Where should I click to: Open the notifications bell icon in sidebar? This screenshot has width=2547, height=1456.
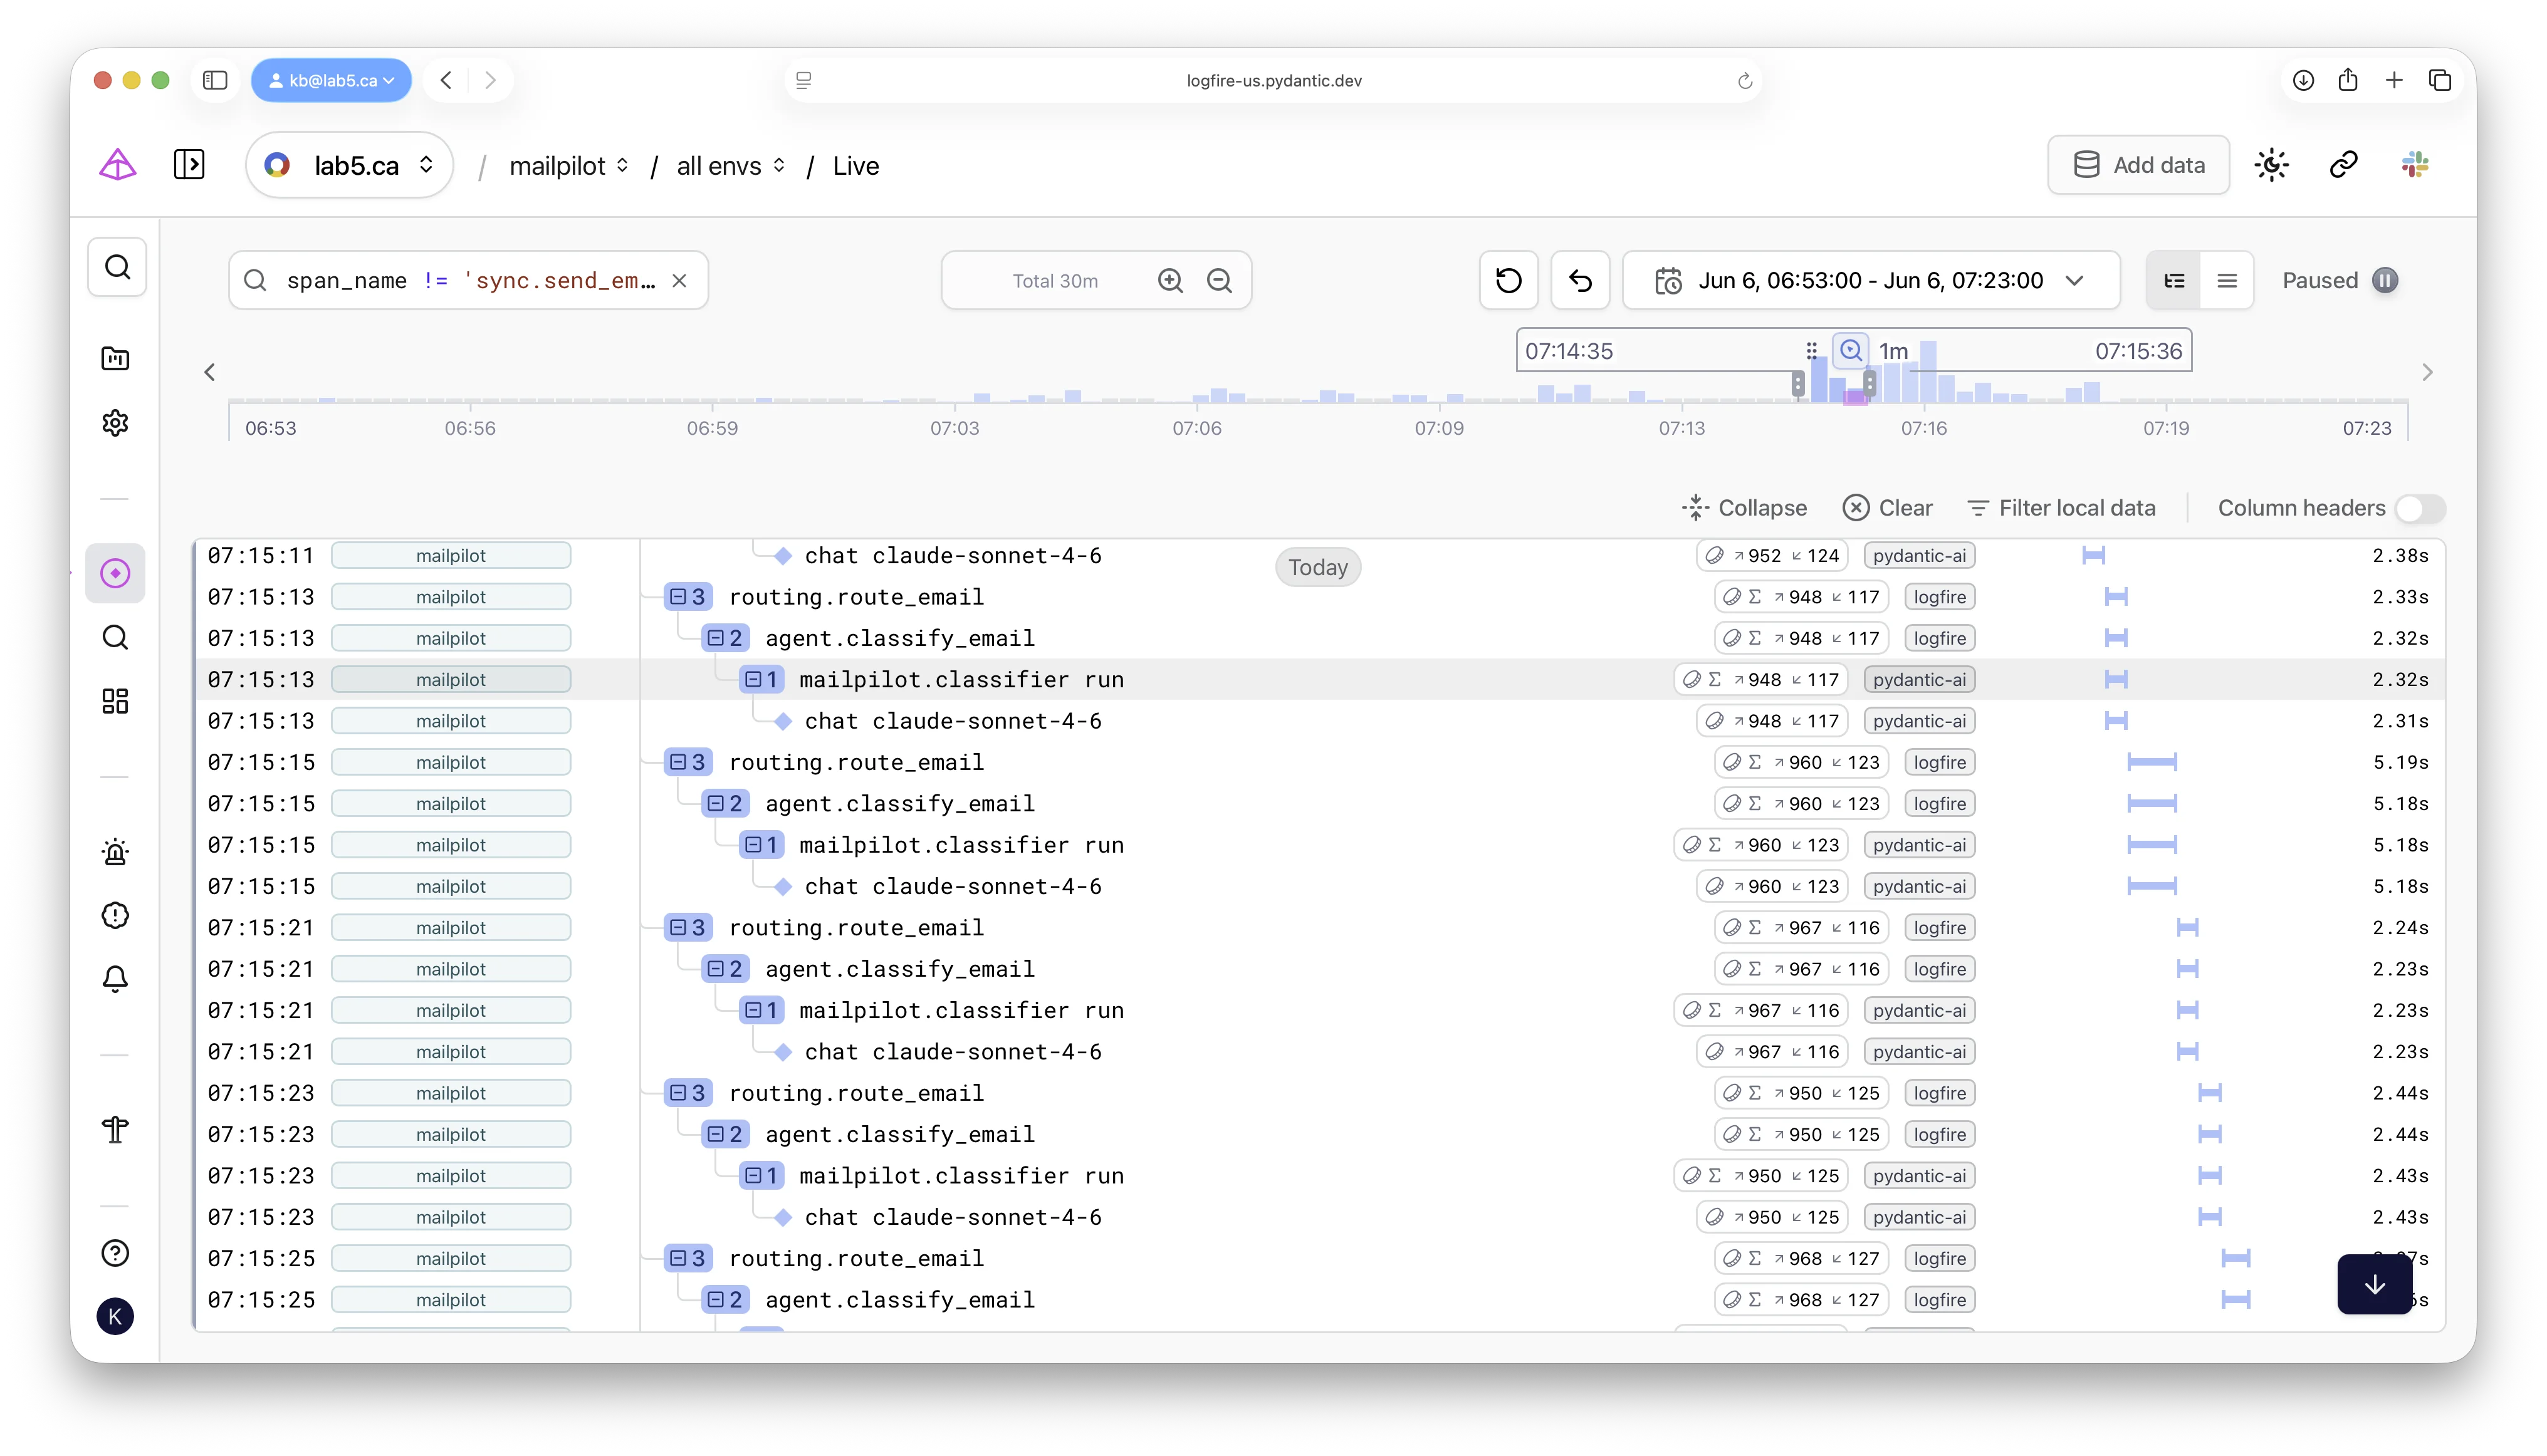pos(115,979)
